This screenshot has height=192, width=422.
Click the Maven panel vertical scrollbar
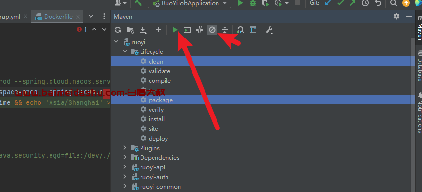pyautogui.click(x=413, y=115)
